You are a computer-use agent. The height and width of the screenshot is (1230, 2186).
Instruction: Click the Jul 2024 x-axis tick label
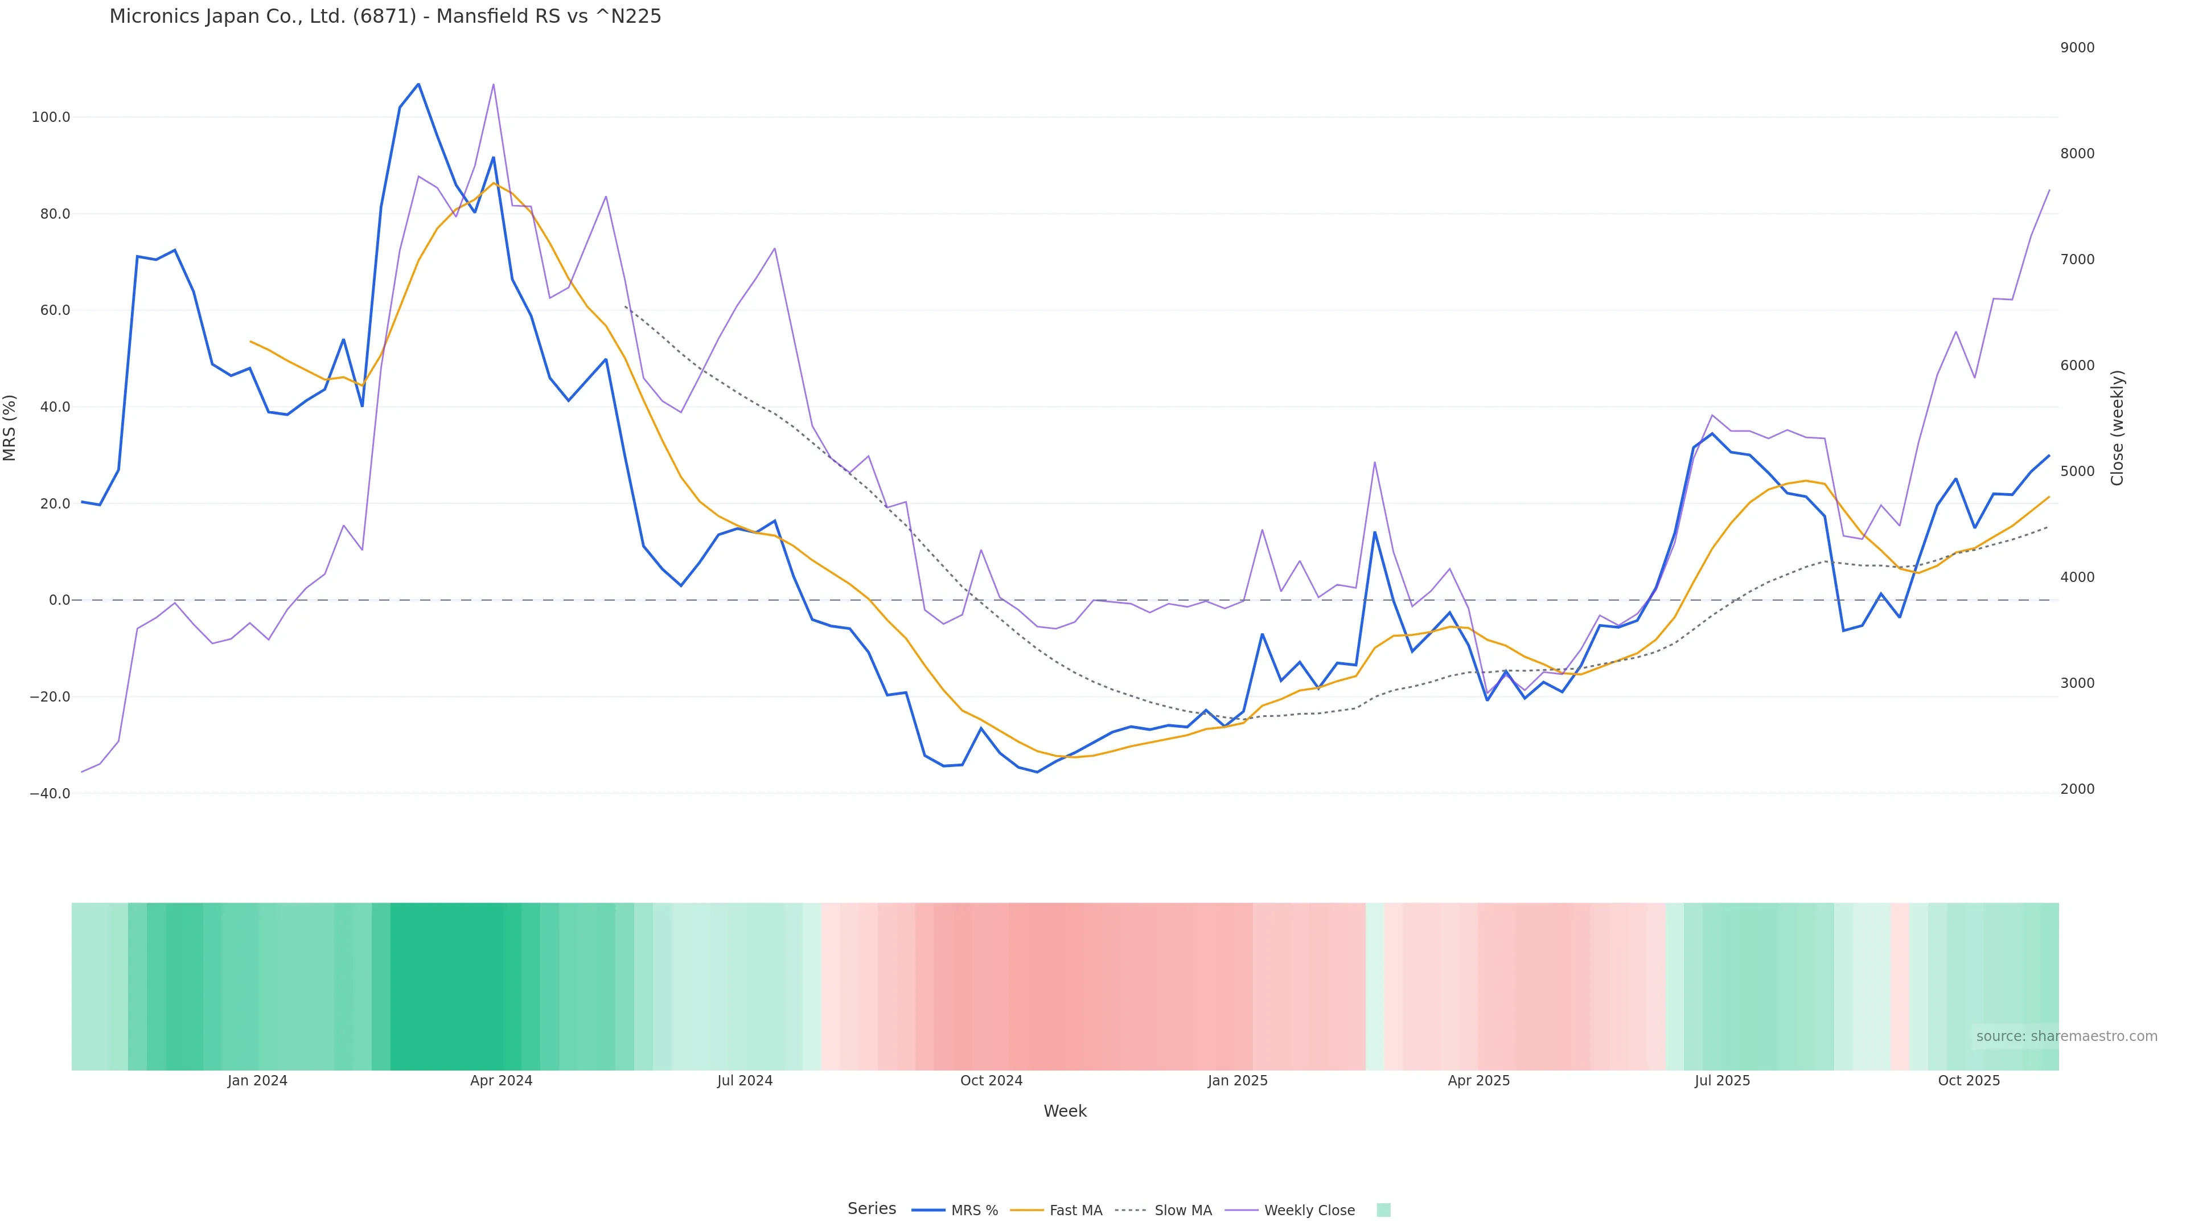[x=744, y=1081]
